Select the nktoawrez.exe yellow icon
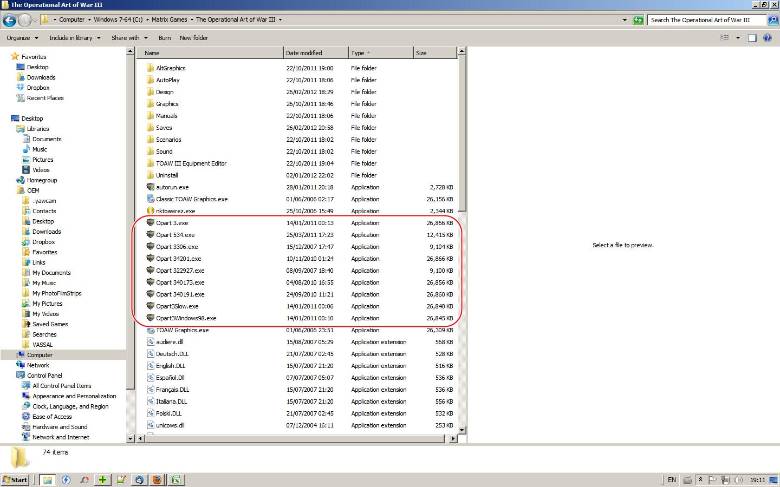 click(151, 211)
